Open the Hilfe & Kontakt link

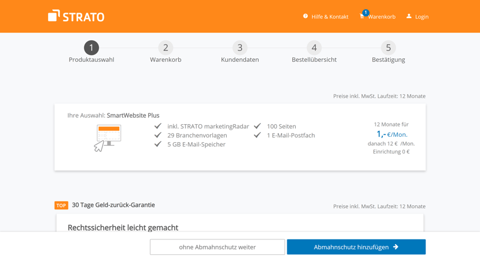pyautogui.click(x=329, y=17)
